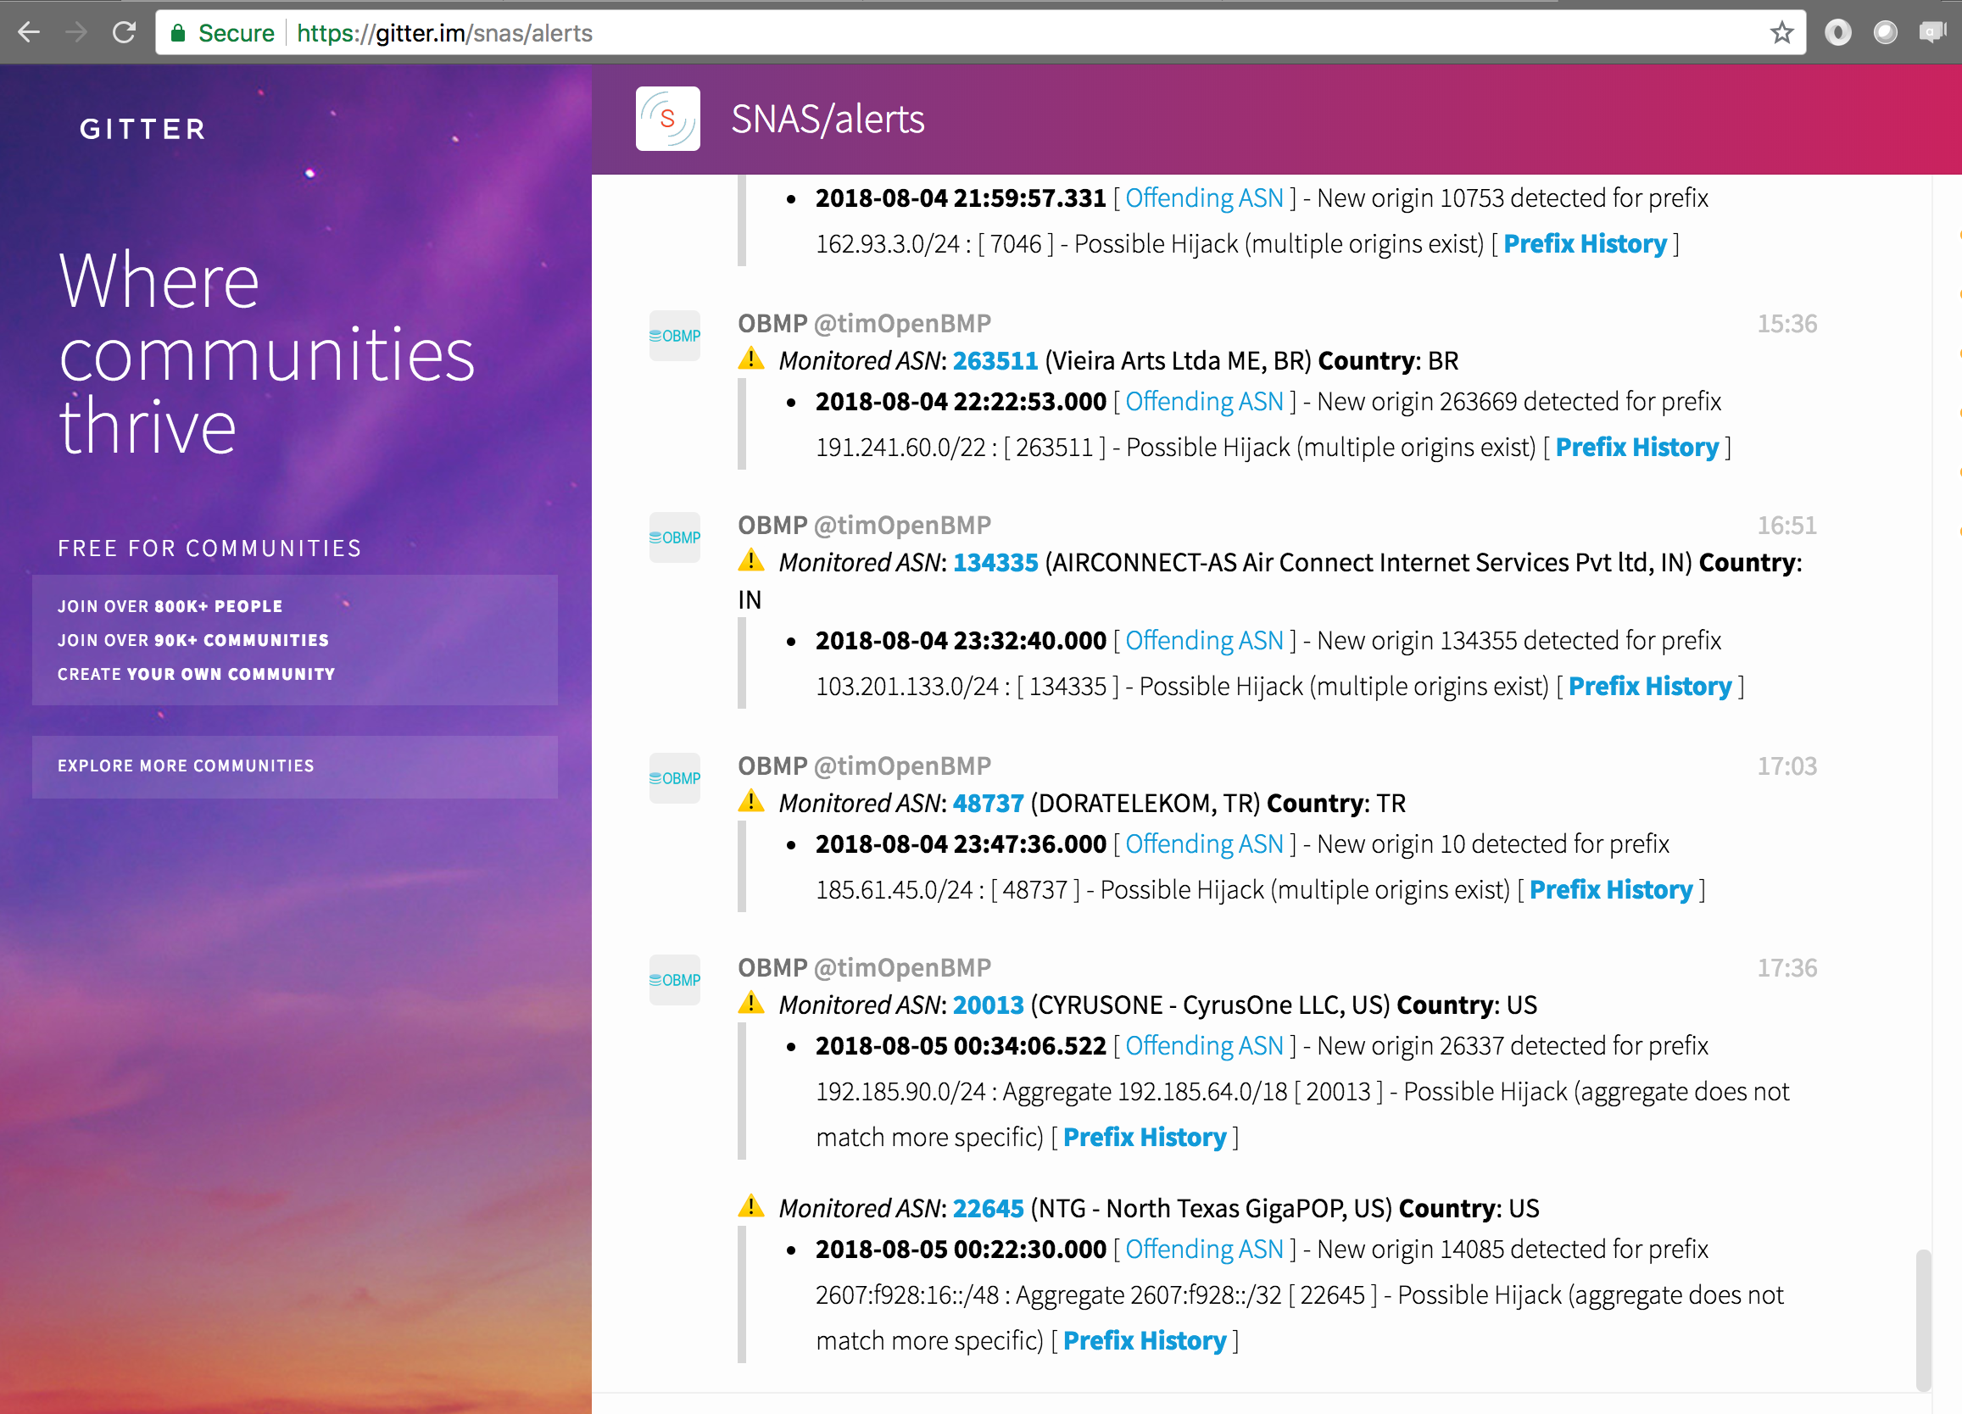Click the 17:36 message timestamp
This screenshot has height=1414, width=1962.
(1786, 968)
